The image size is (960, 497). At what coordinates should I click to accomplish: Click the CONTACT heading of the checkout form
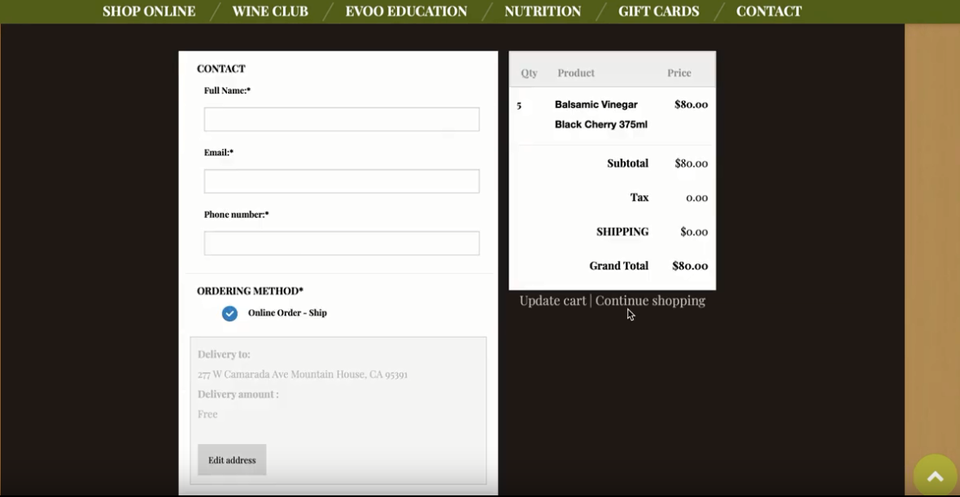221,68
